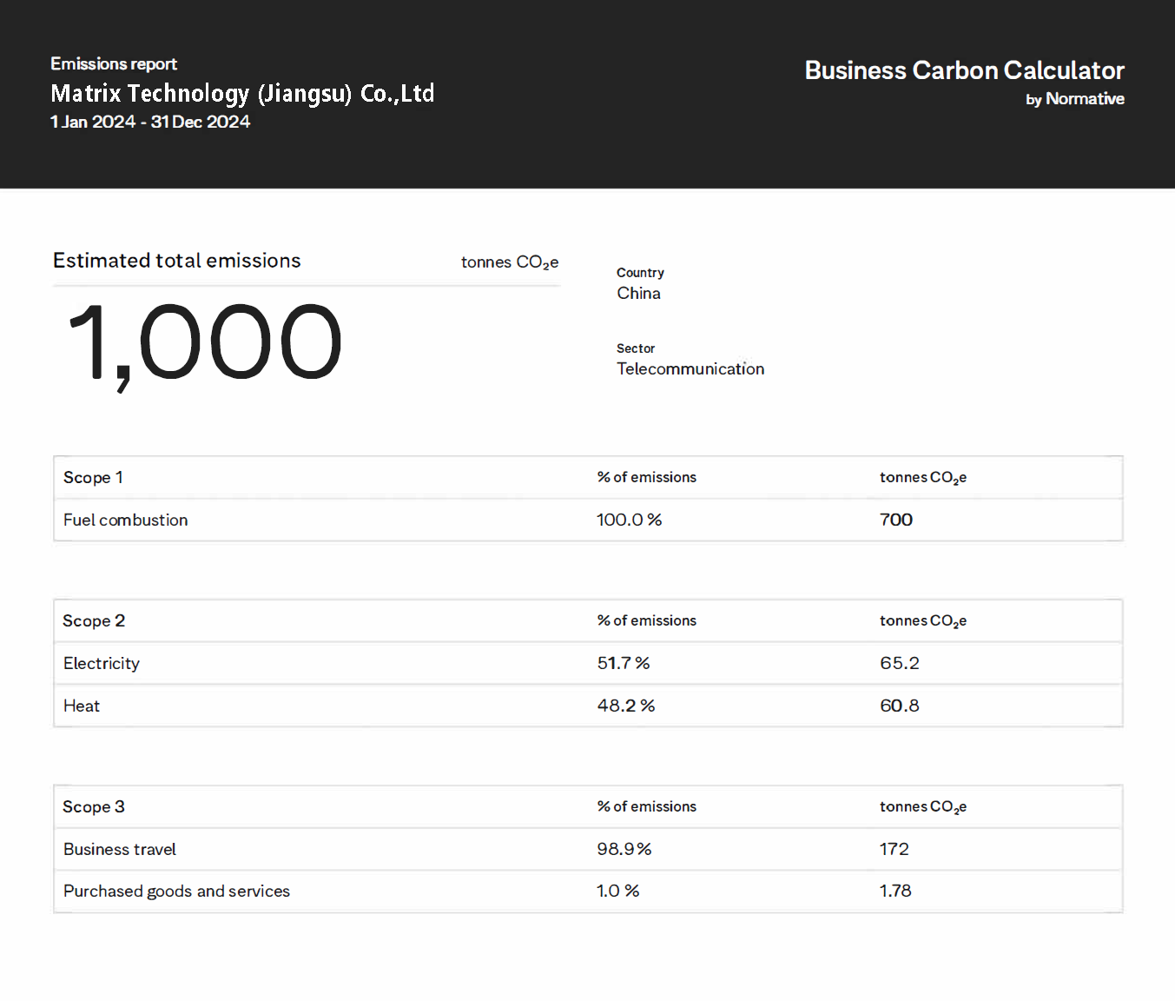Select the Business travel row label
The image size is (1175, 1001).
[120, 849]
